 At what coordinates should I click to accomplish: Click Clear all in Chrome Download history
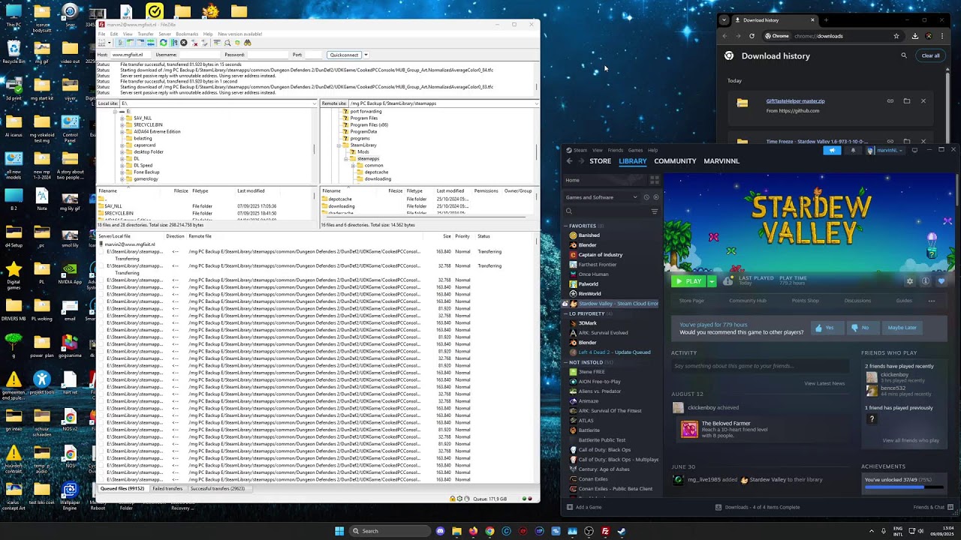[930, 55]
